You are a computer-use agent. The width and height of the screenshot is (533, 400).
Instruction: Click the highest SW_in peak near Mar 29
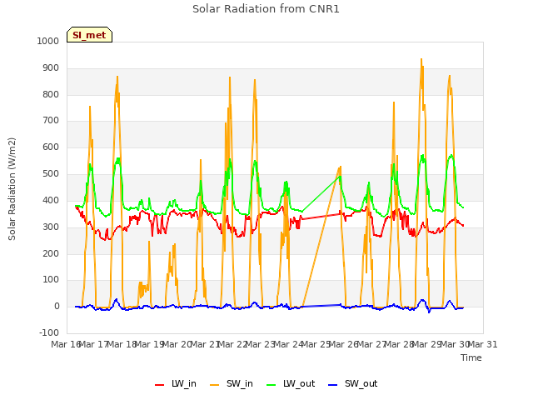(x=421, y=59)
